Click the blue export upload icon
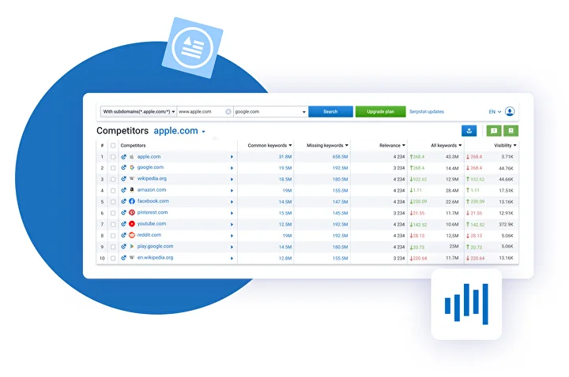Viewport: 569px width, 377px height. [469, 131]
